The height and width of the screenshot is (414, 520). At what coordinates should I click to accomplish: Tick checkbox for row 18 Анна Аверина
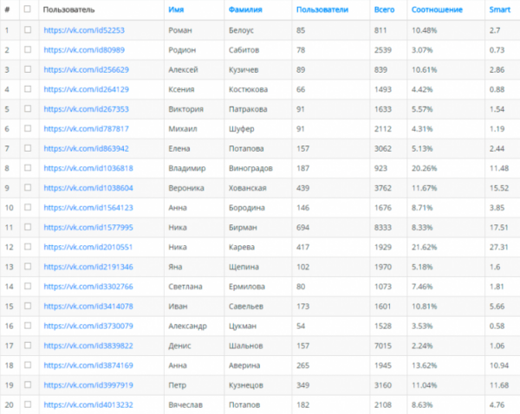coord(28,365)
